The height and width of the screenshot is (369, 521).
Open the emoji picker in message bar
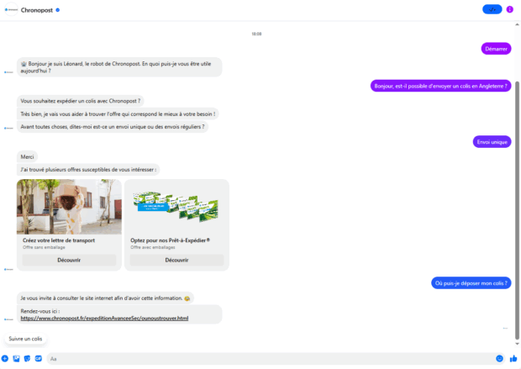click(x=499, y=359)
